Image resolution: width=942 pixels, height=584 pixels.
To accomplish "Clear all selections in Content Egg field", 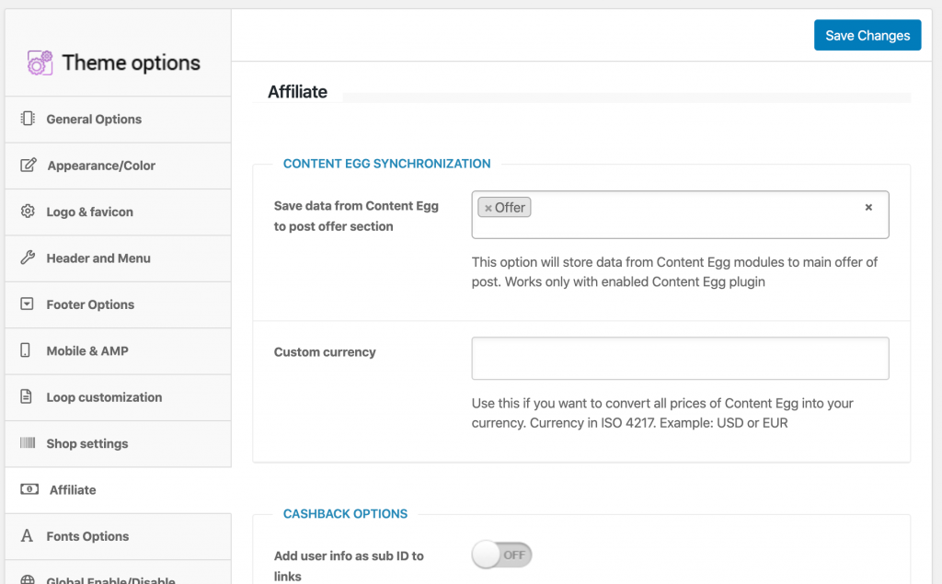I will point(867,208).
